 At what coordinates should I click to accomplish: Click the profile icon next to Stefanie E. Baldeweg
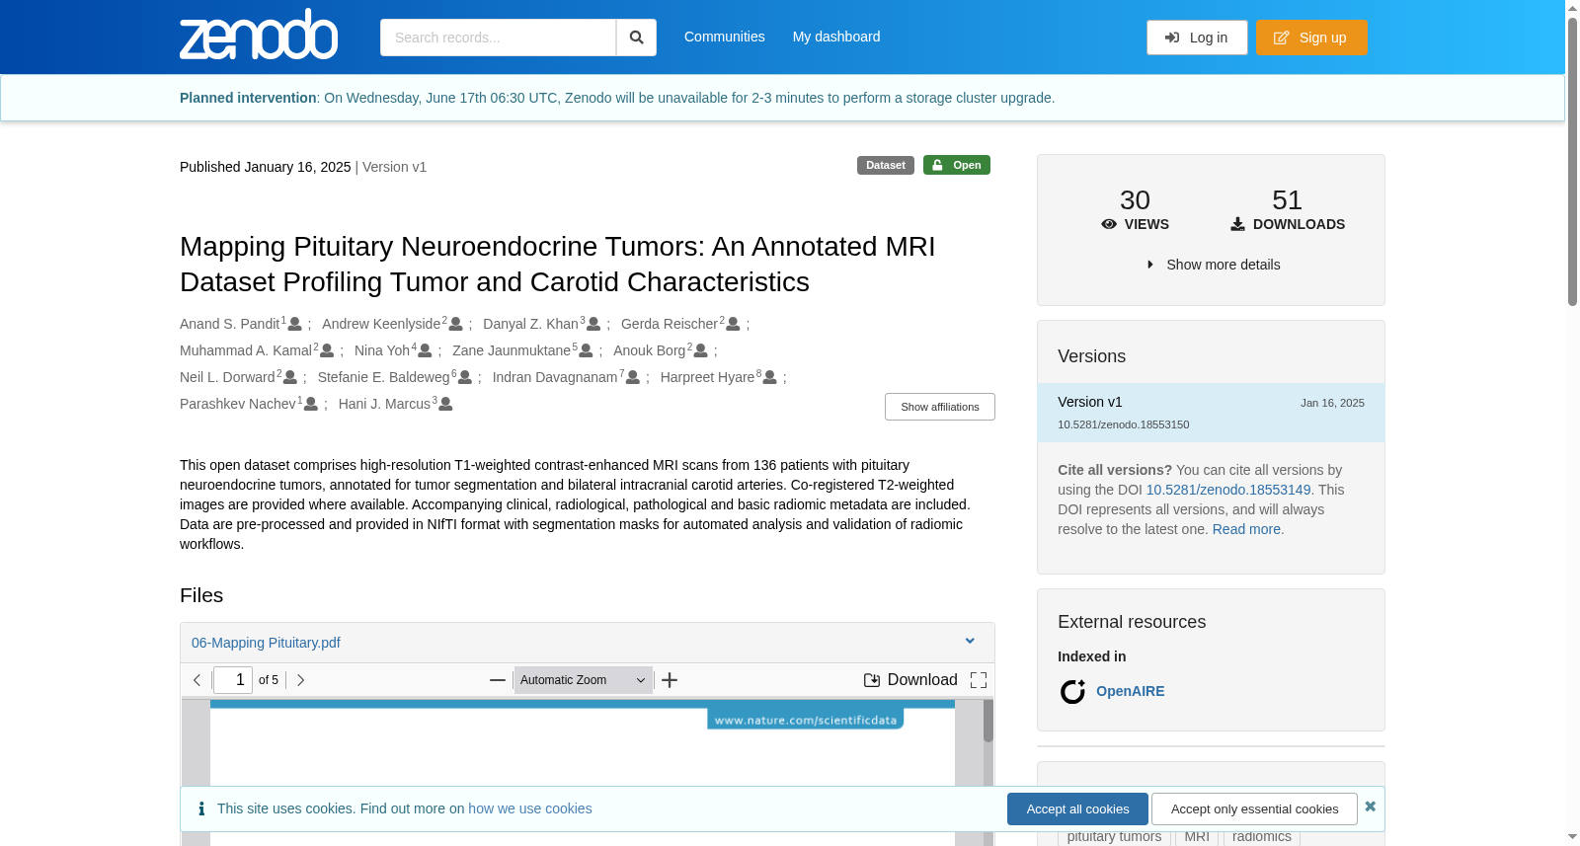pos(465,377)
